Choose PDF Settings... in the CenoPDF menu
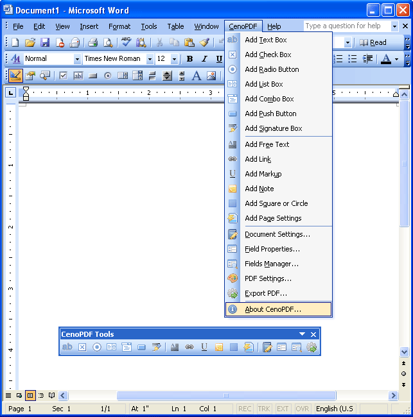This screenshot has width=413, height=417. (268, 278)
